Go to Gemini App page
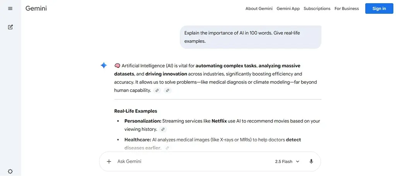The image size is (396, 176). coord(288,9)
